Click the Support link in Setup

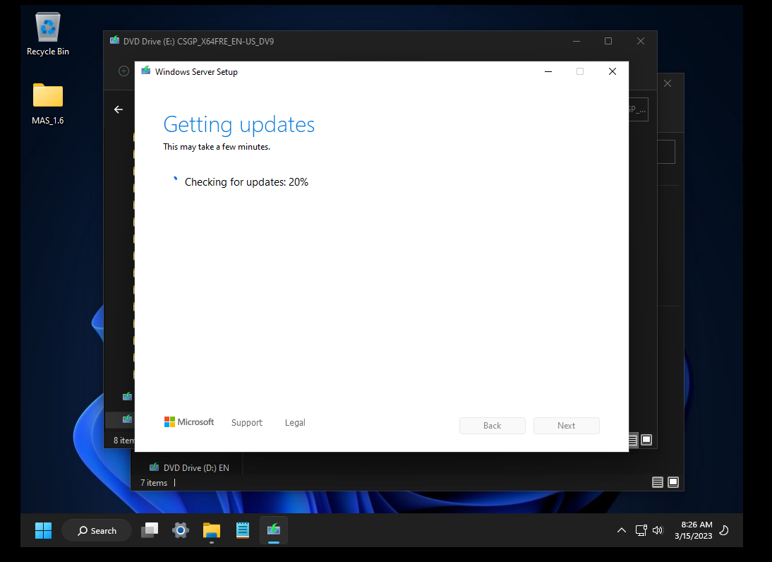click(x=247, y=423)
